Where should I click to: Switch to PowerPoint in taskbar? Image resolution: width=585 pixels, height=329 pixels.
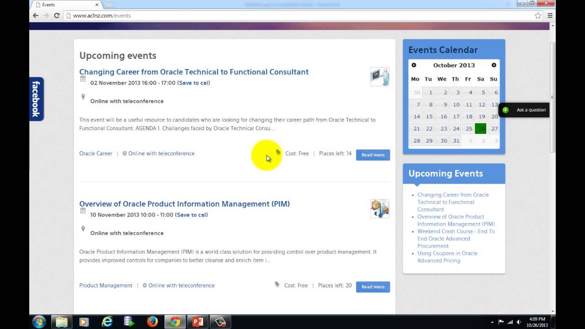pyautogui.click(x=198, y=322)
